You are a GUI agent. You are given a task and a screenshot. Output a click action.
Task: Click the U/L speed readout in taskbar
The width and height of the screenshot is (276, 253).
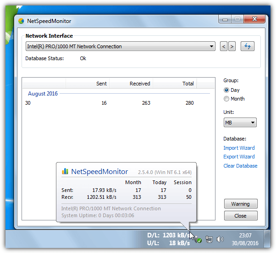pos(168,243)
